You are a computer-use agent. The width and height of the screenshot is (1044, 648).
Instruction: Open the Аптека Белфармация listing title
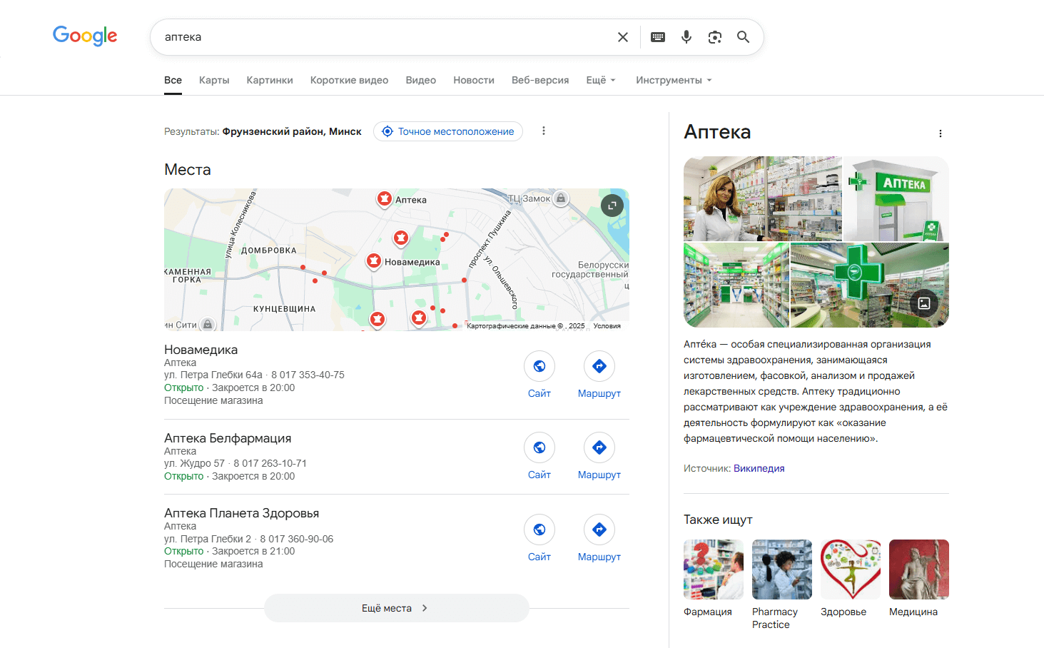[228, 438]
